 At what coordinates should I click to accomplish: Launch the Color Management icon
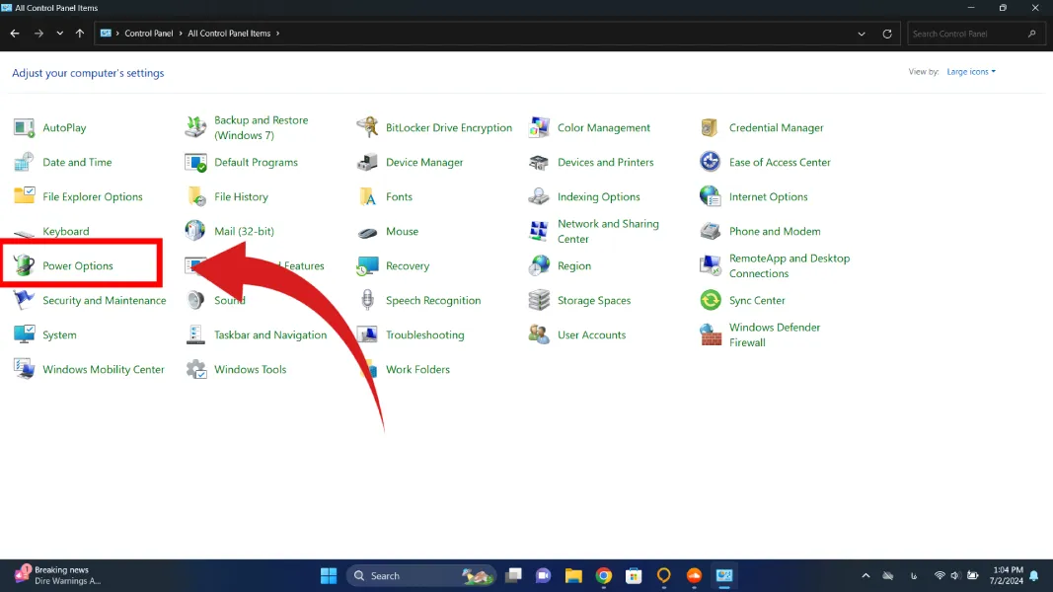(539, 127)
